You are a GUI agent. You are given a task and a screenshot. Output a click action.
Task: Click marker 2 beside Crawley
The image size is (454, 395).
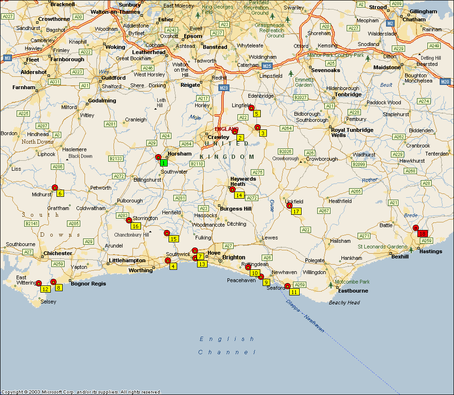point(240,138)
